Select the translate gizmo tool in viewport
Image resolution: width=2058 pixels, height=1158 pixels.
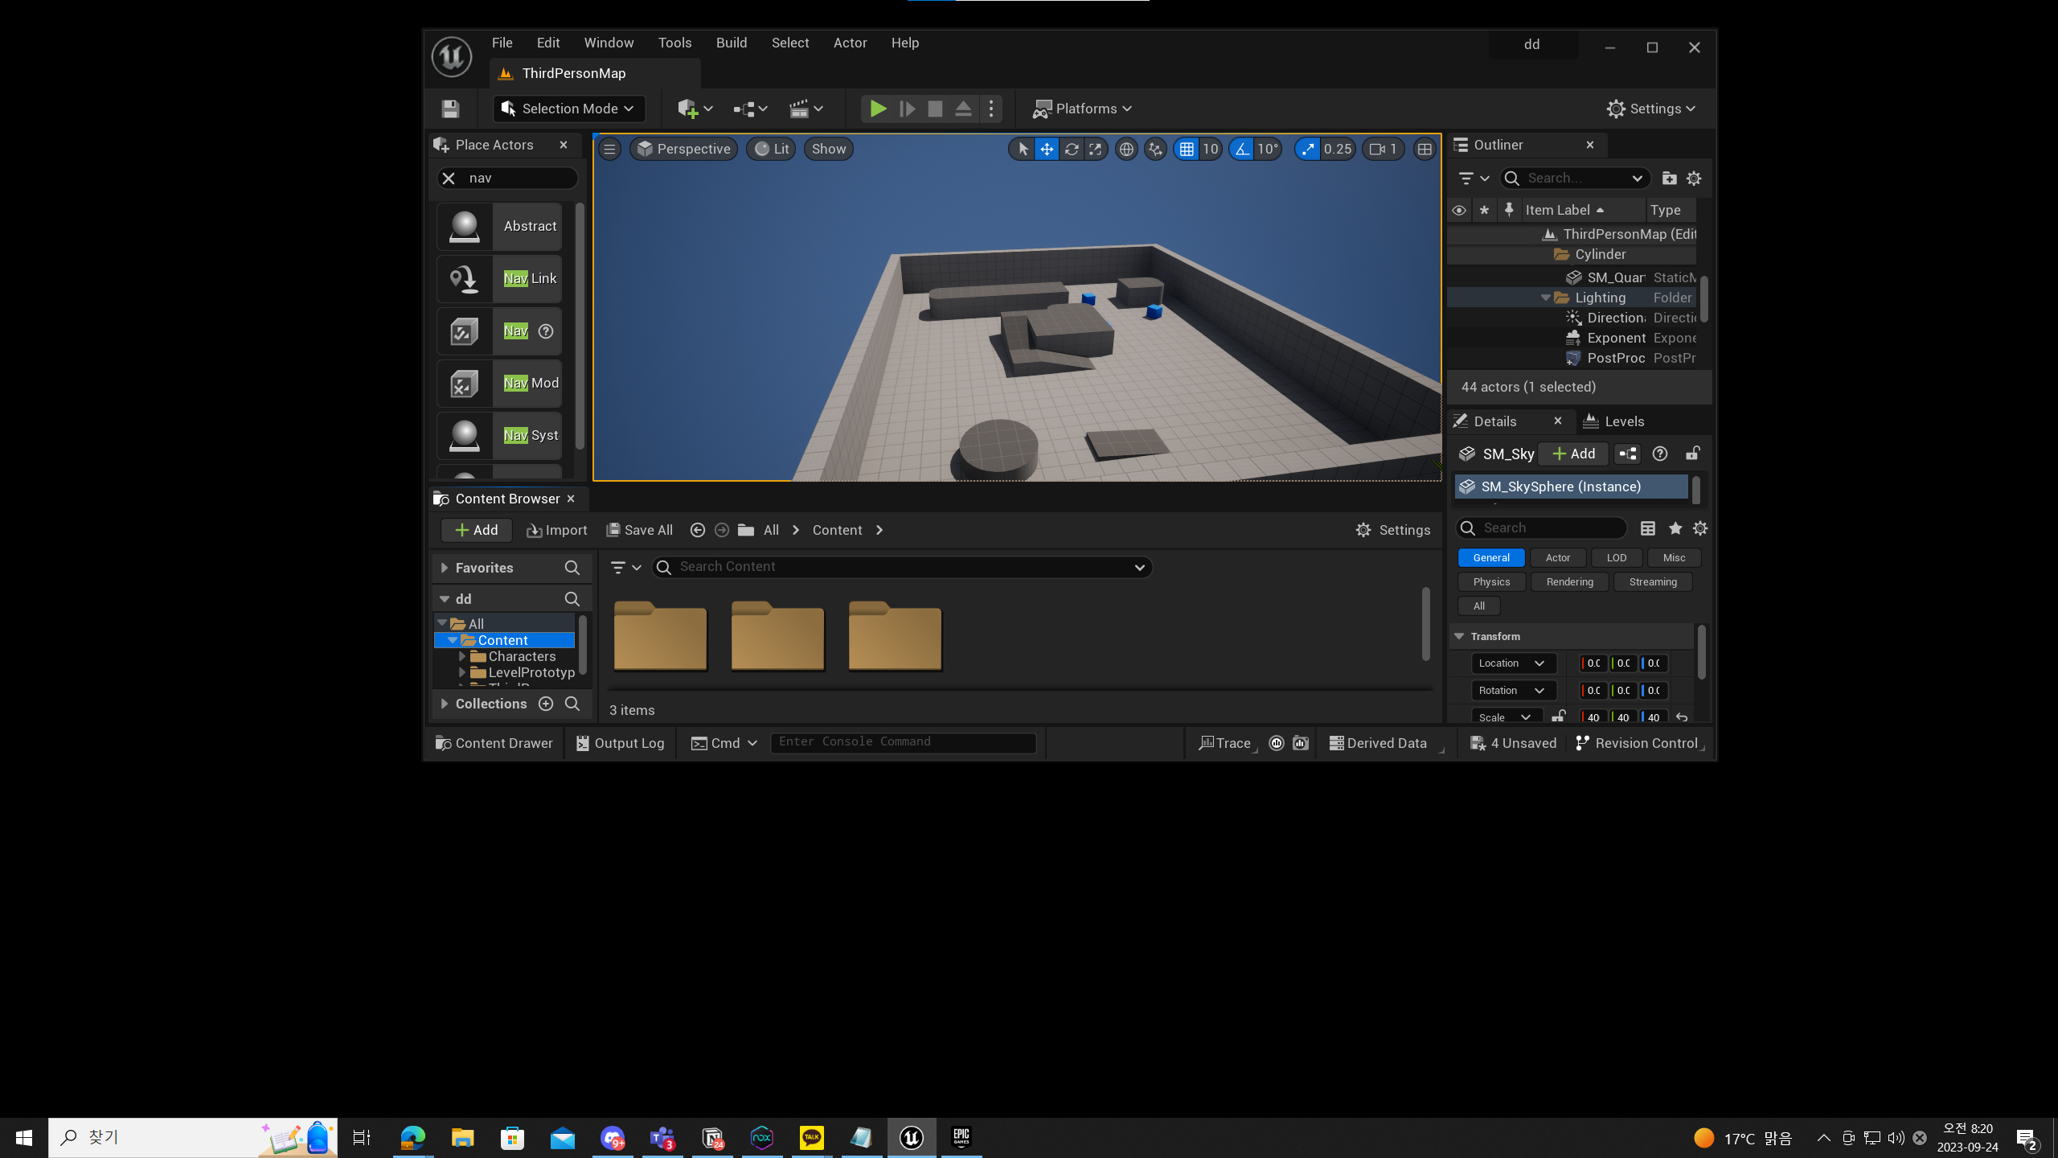click(x=1047, y=149)
